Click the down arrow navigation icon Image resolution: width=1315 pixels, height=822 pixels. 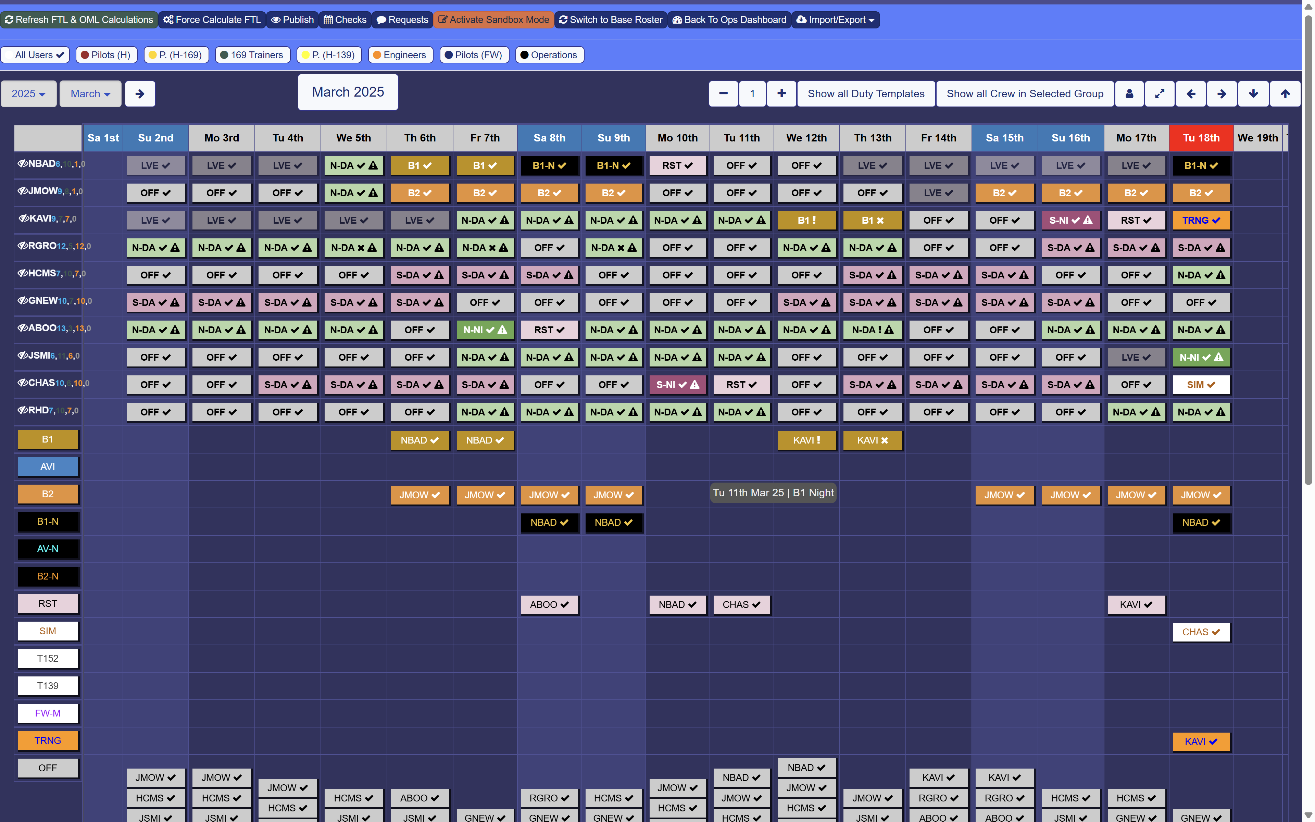[1253, 94]
